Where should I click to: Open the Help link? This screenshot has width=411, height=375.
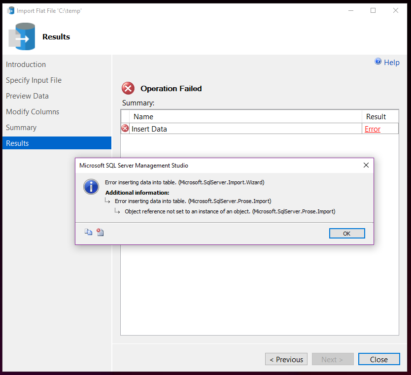click(392, 63)
